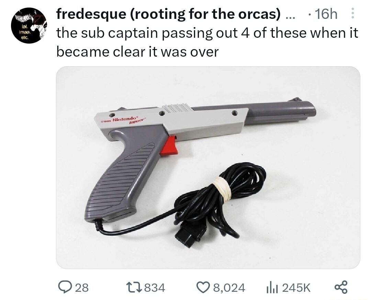Click the retweet count 834
This screenshot has width=371, height=300.
coord(155,288)
